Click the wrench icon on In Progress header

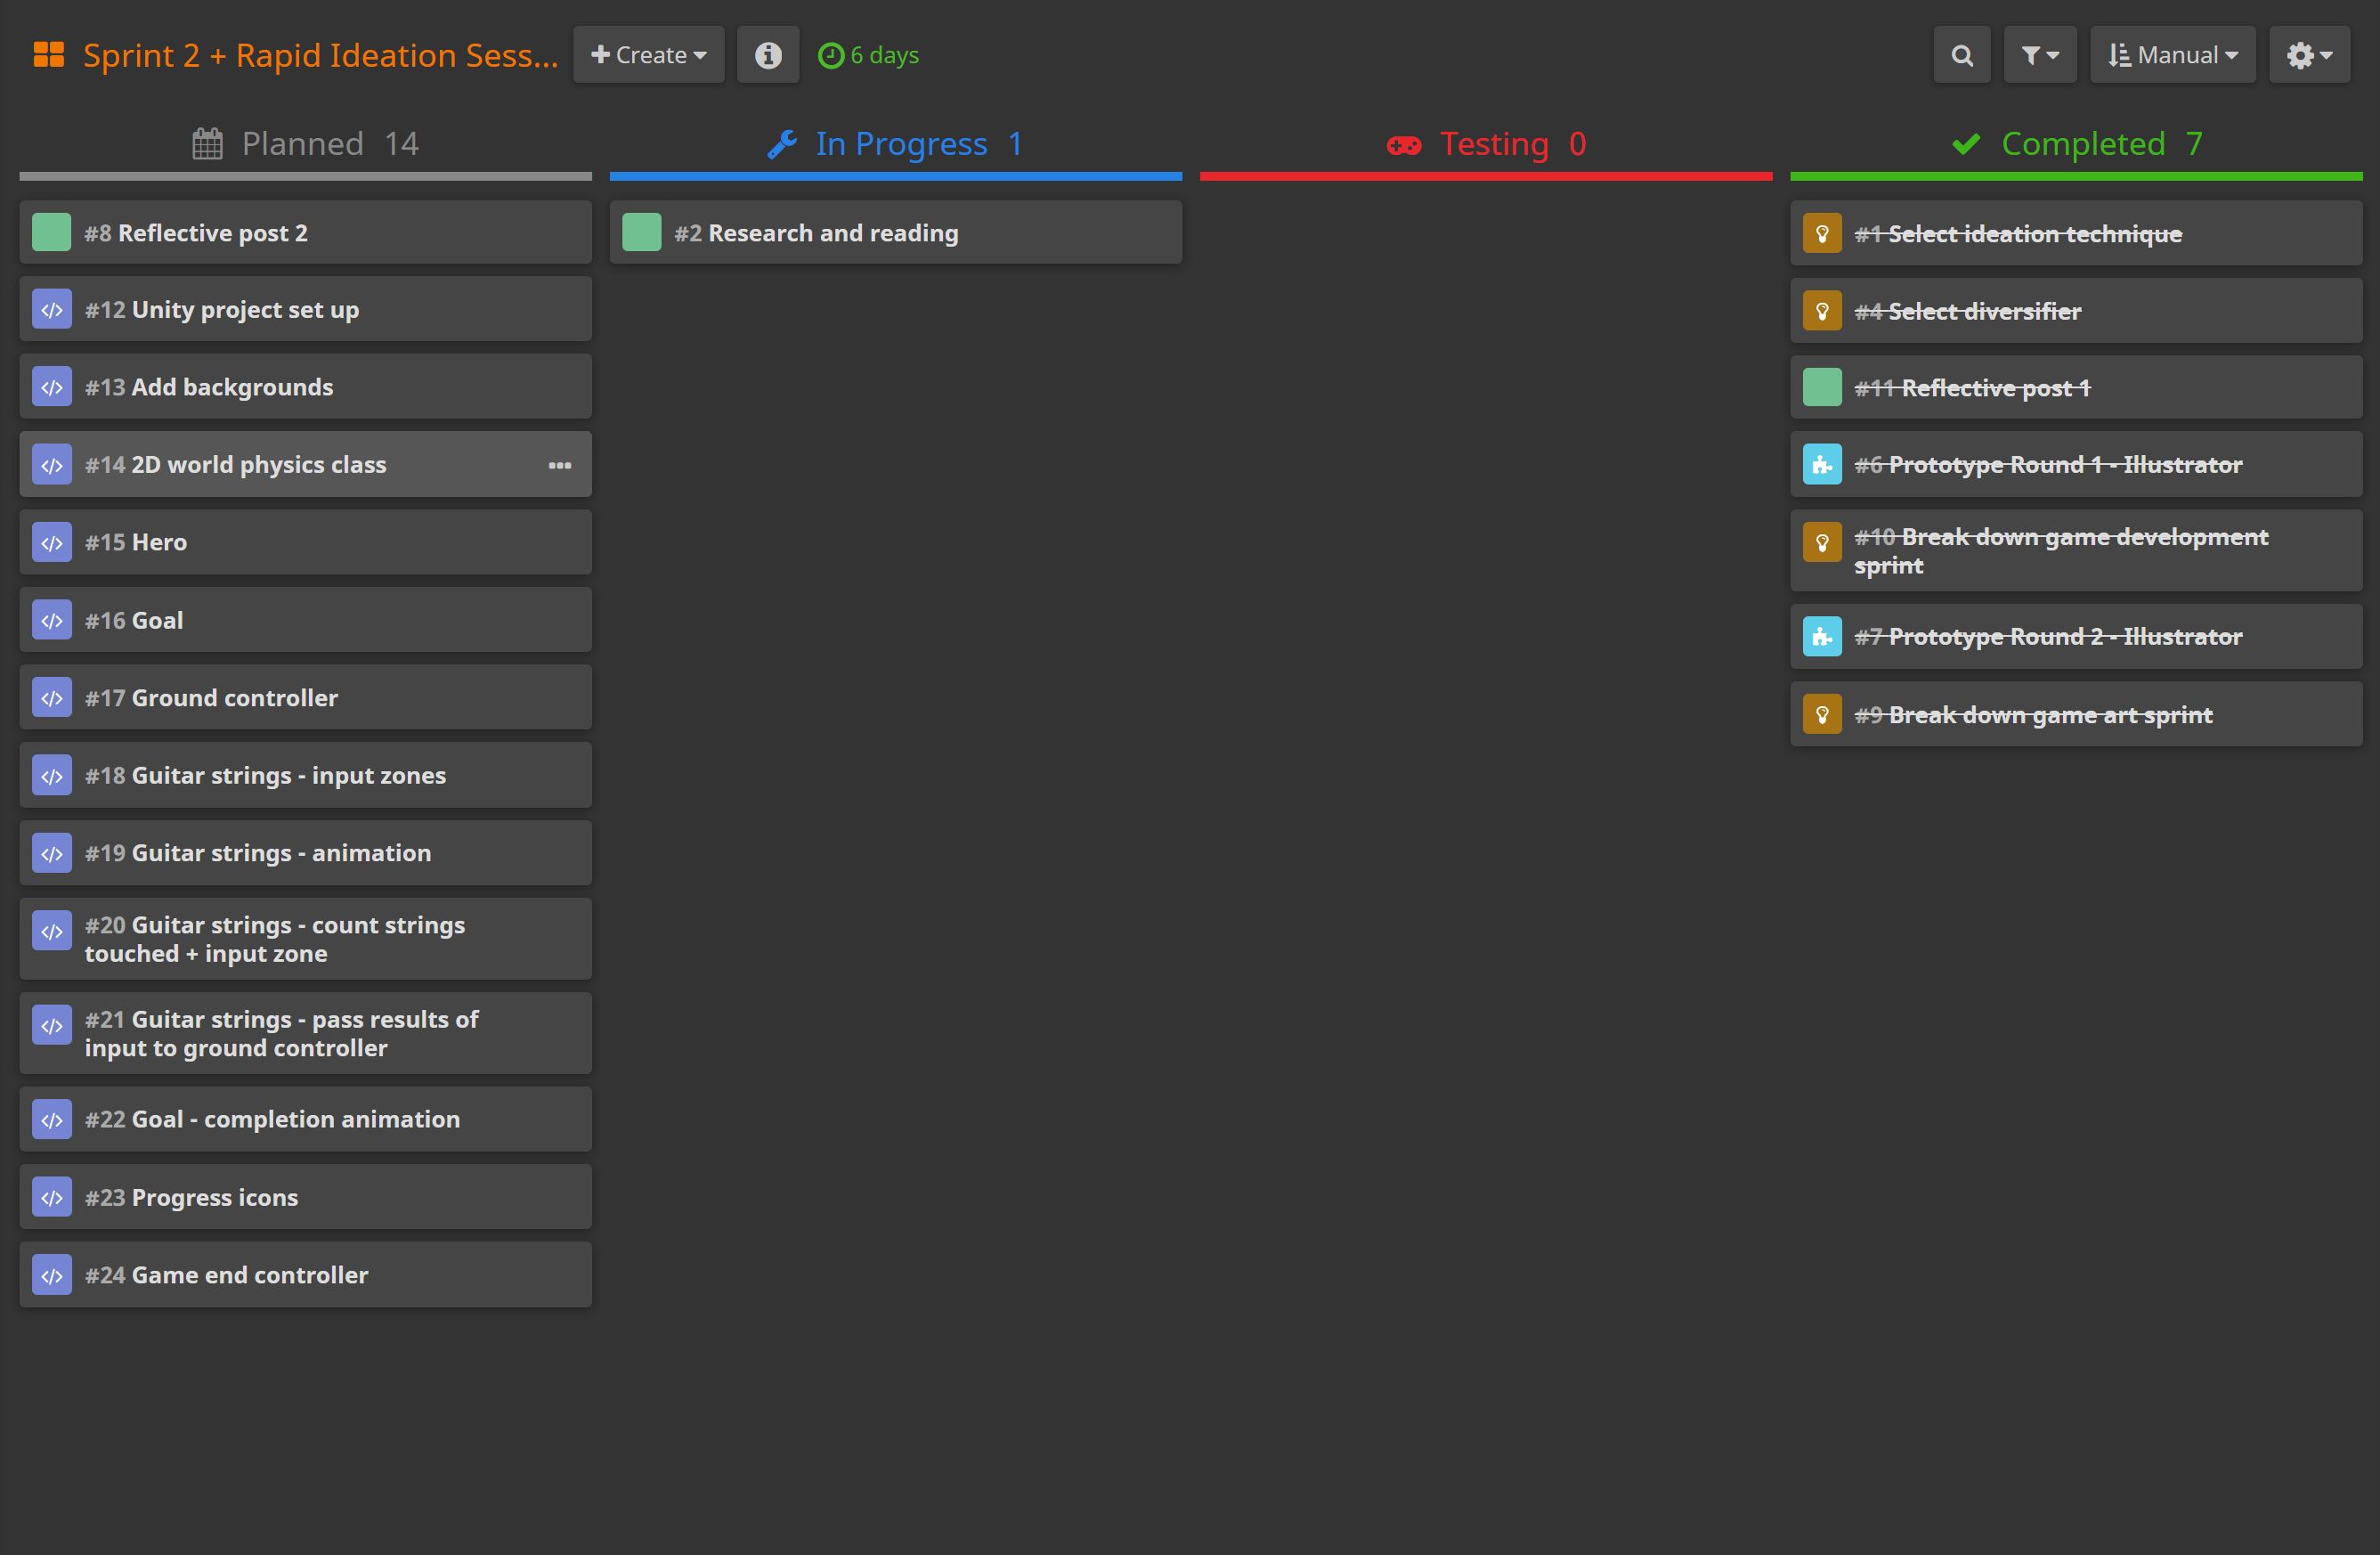[x=782, y=143]
